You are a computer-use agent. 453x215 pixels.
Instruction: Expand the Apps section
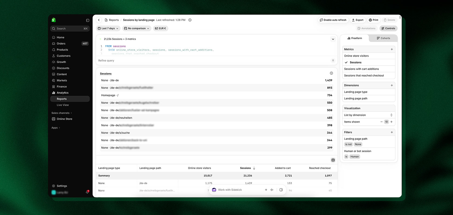(x=56, y=128)
